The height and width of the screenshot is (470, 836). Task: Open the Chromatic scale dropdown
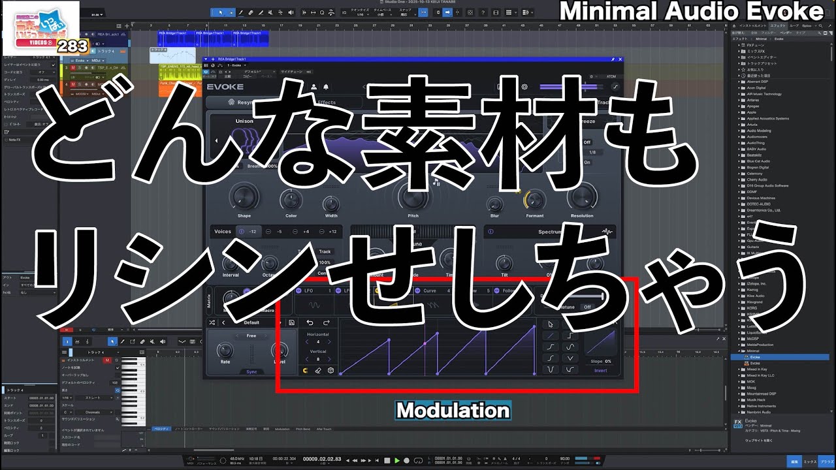point(93,412)
